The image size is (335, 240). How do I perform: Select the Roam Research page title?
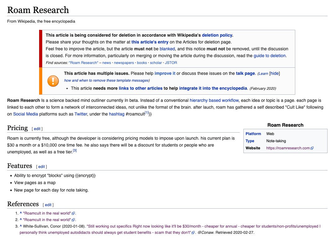(38, 10)
